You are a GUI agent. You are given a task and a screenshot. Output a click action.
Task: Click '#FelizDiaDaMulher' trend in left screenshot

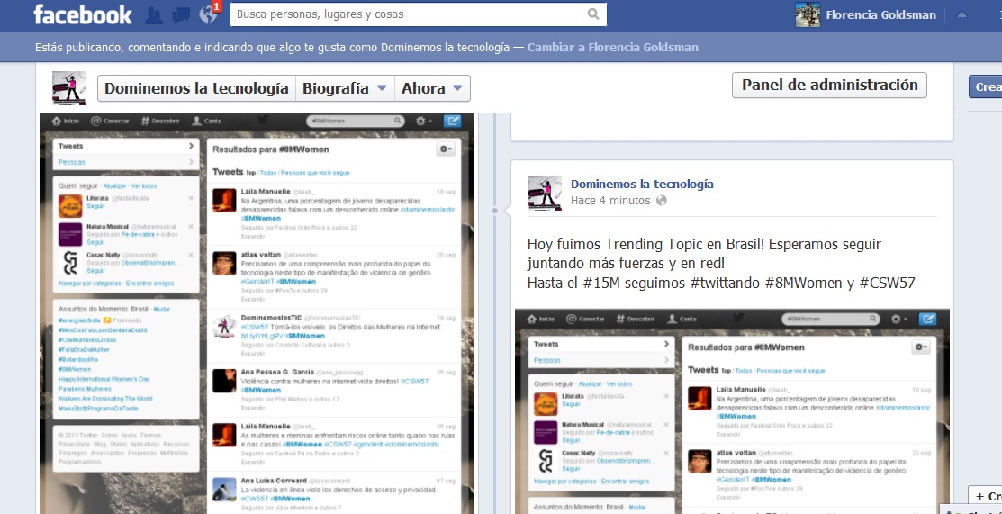tap(84, 349)
